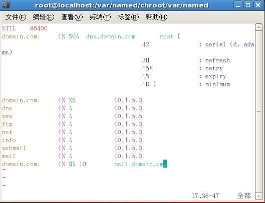Screen dimensions: 265x203
Task: Click the scrollbar up arrow
Action: (x=258, y=27)
